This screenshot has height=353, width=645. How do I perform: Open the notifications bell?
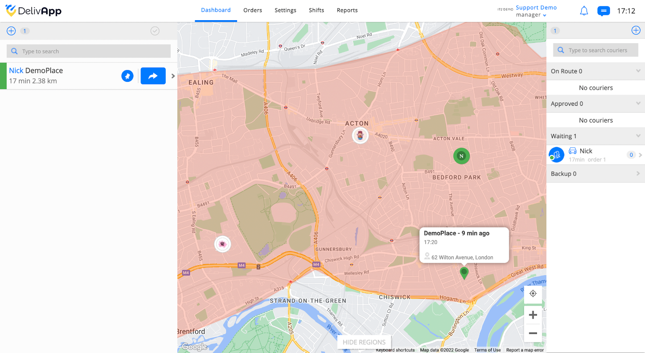click(584, 11)
